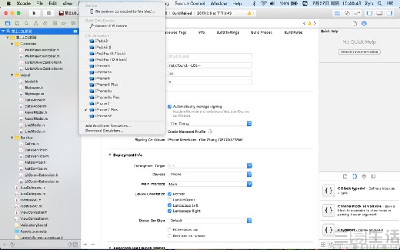Enable Upside Down orientation checkbox
The image size is (400, 250).
(x=169, y=200)
